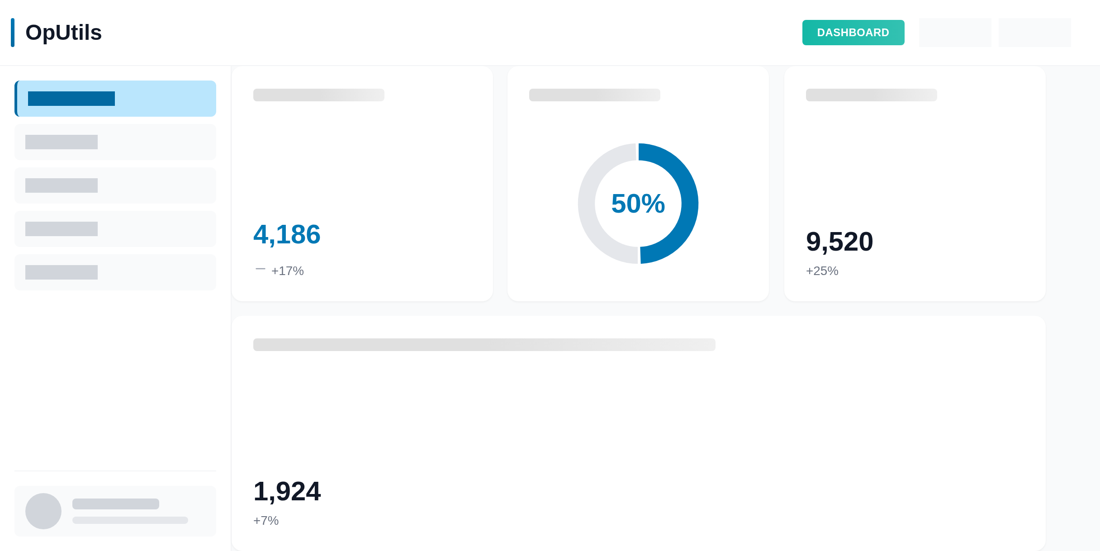The height and width of the screenshot is (551, 1100).
Task: Click the 50% label inside donut chart
Action: coord(638,204)
